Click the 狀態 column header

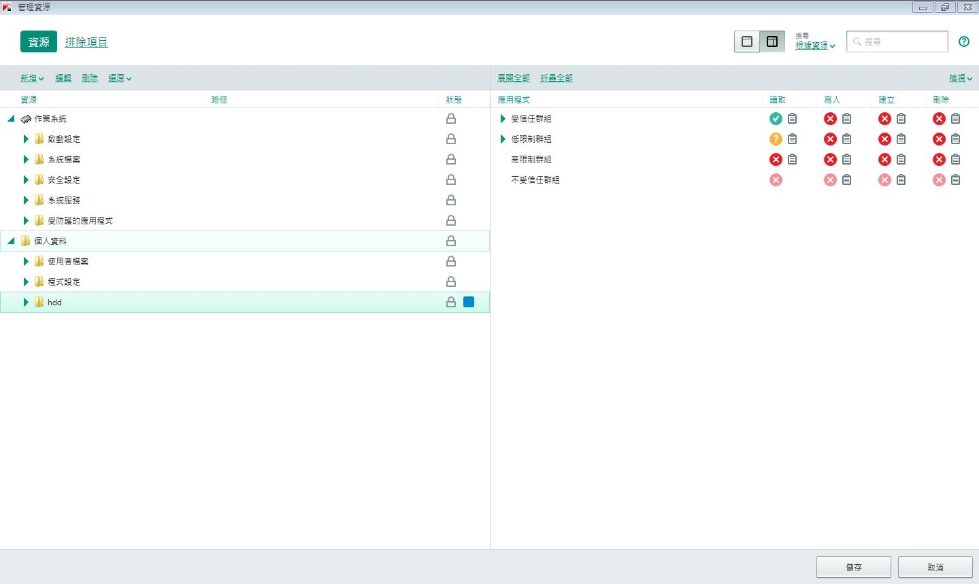pos(454,99)
